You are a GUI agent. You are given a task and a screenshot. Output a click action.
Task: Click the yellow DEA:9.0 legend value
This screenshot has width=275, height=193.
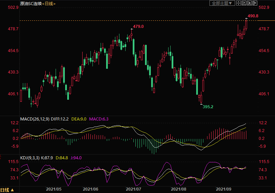pos(79,119)
